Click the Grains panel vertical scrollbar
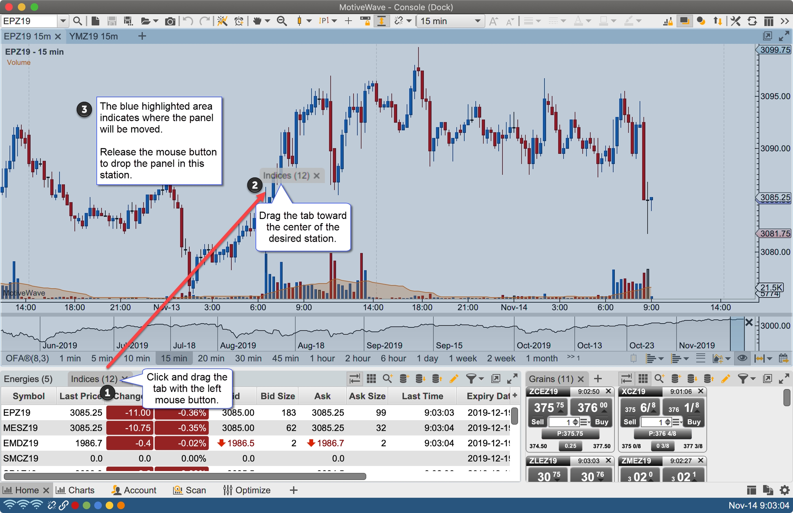 (786, 398)
